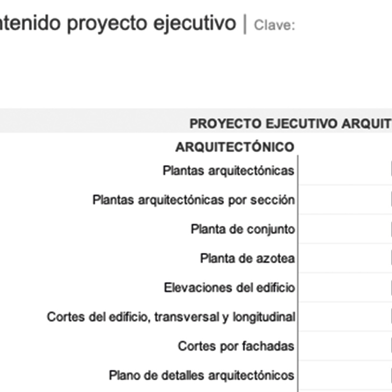The width and height of the screenshot is (392, 392).
Task: Click the 'Elevaciones del edificio' row label
Action: click(x=229, y=288)
